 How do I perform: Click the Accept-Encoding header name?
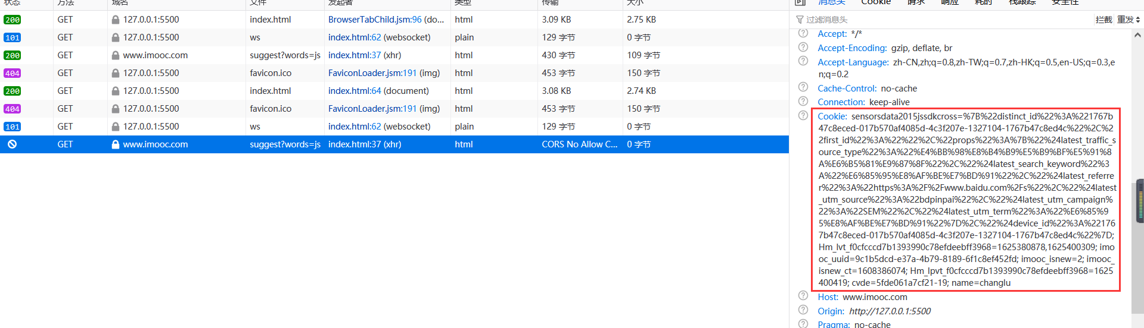click(x=852, y=48)
